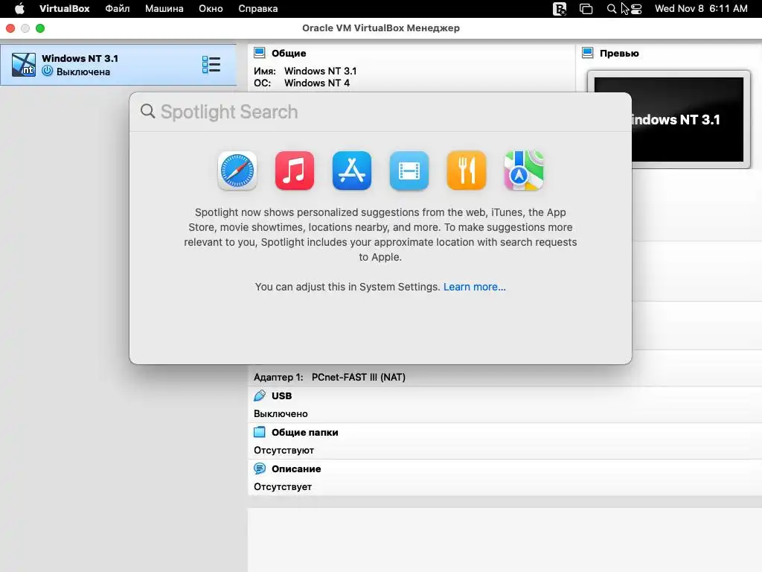Click the Адаптер 1 PCnet-FAST III text
This screenshot has height=572, width=762.
pos(330,378)
